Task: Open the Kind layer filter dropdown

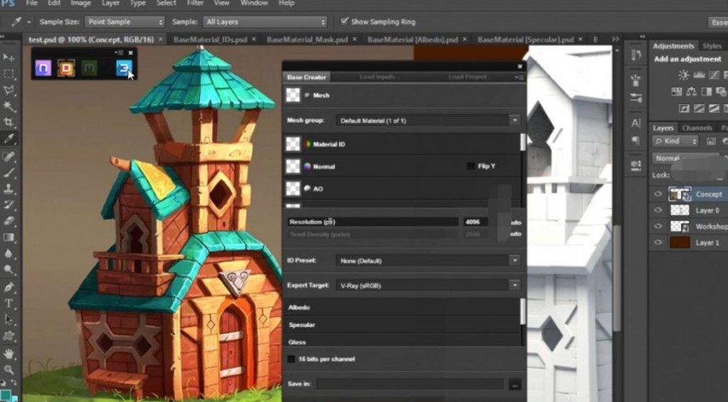Action: tap(675, 141)
